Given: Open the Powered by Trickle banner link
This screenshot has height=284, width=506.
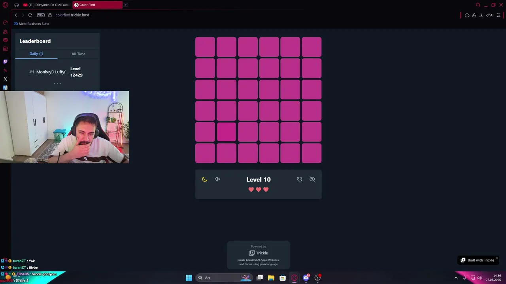Looking at the screenshot, I should [259, 255].
